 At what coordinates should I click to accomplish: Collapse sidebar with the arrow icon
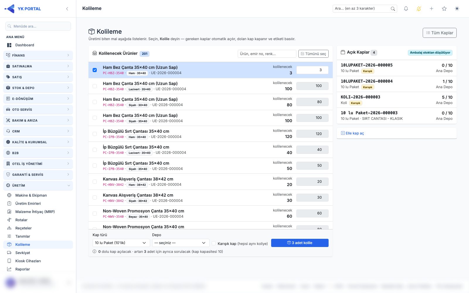point(67,9)
